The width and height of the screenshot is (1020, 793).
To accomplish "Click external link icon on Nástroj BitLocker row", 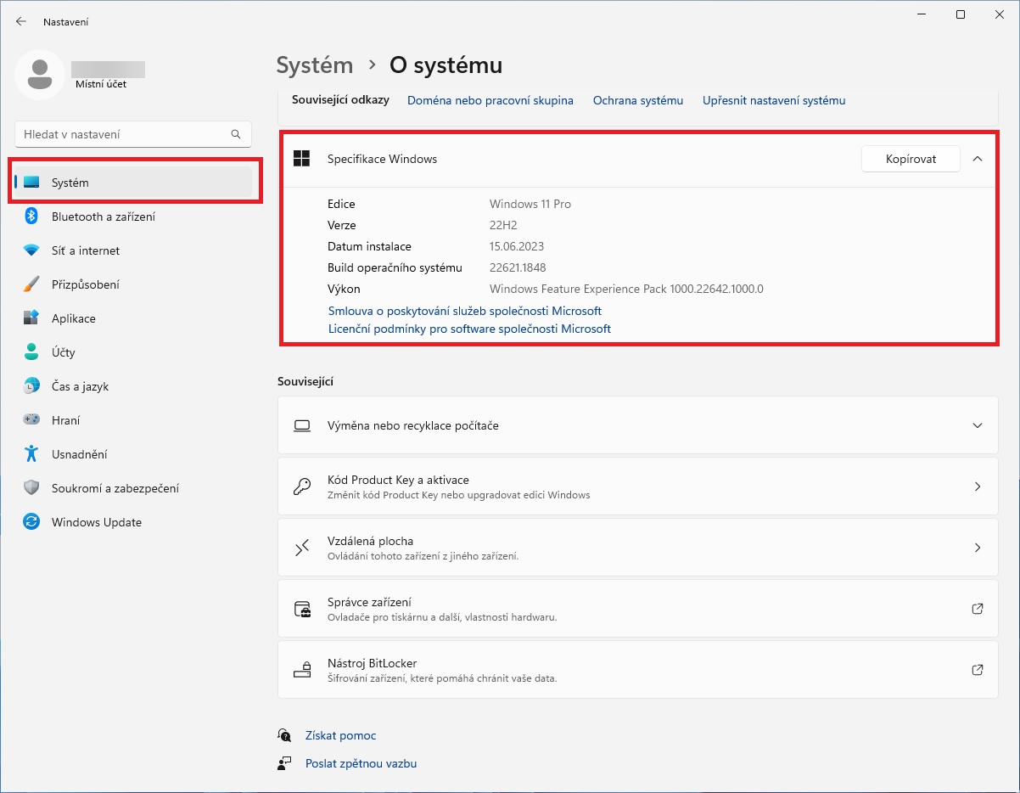I will point(977,670).
